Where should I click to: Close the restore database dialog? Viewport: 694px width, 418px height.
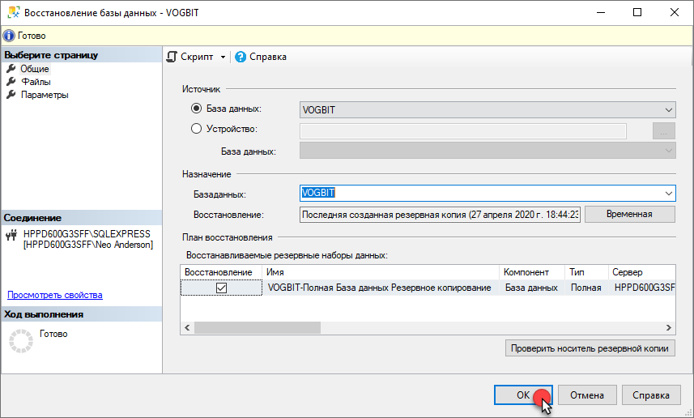click(x=674, y=12)
